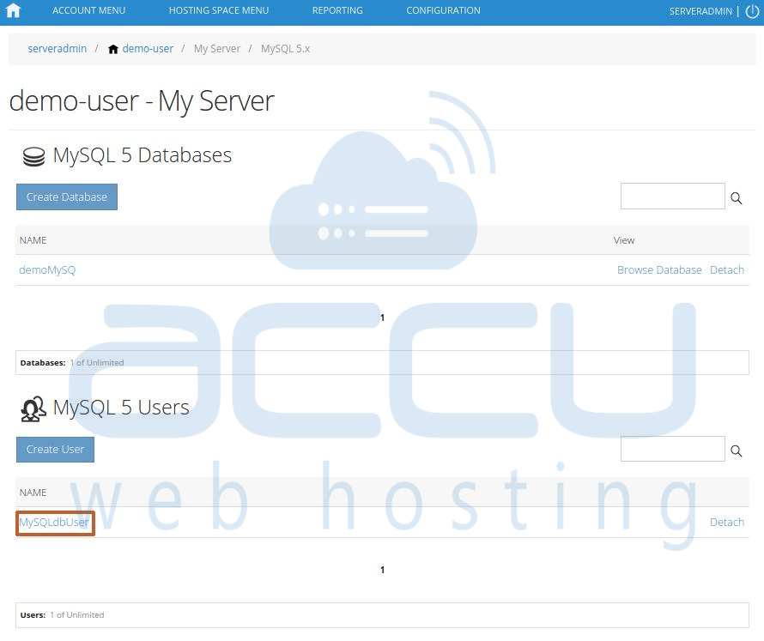Screen dimensions: 764x641
Task: Open the MySQLdbUser user account
Action: 54,522
